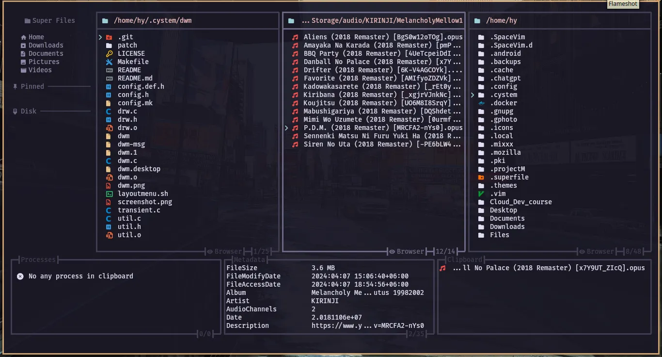Select the P.D.M. (2018 Remaster) opus file
The width and height of the screenshot is (662, 357).
click(x=382, y=128)
